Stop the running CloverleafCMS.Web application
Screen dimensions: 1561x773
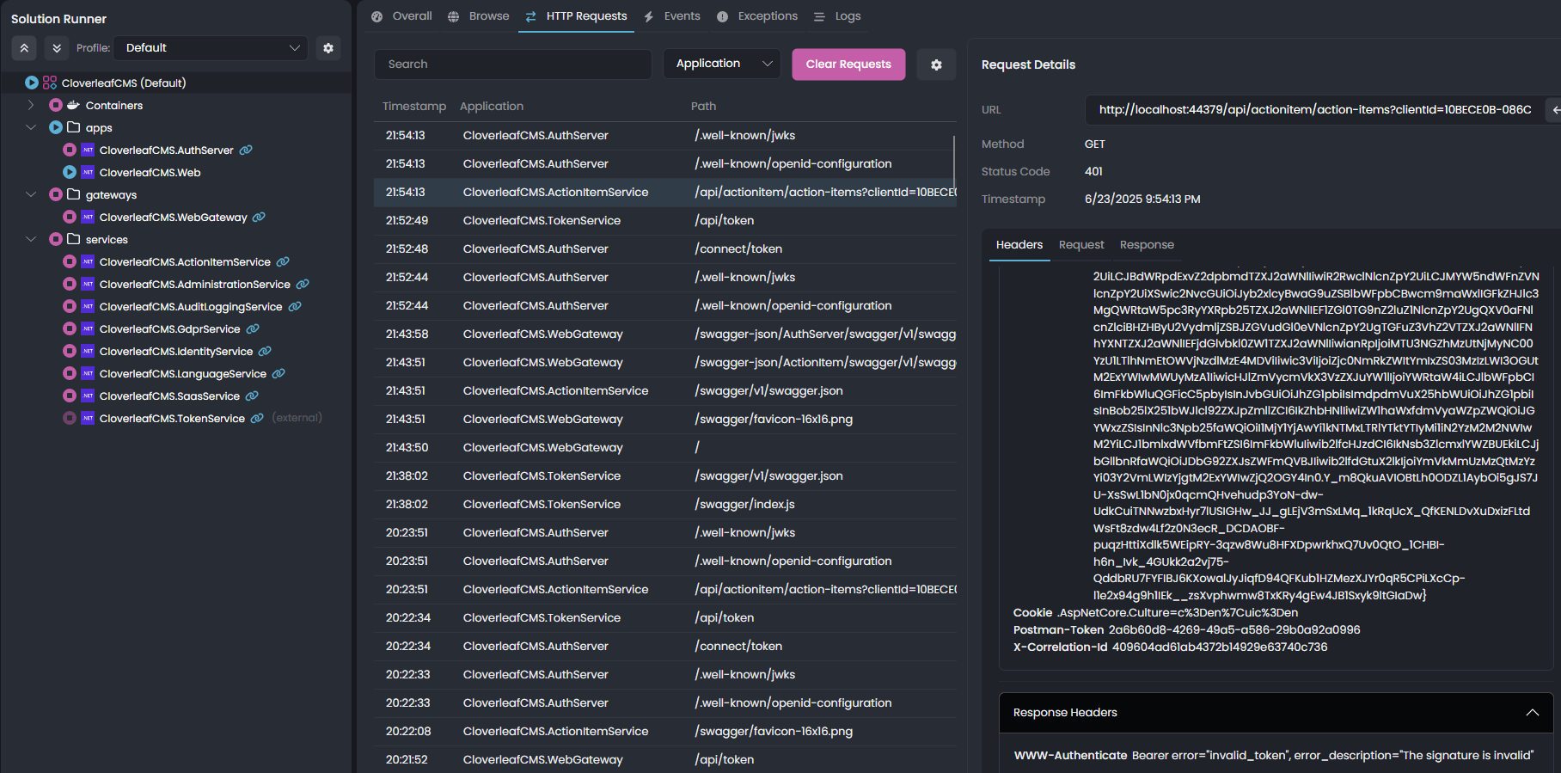[70, 173]
